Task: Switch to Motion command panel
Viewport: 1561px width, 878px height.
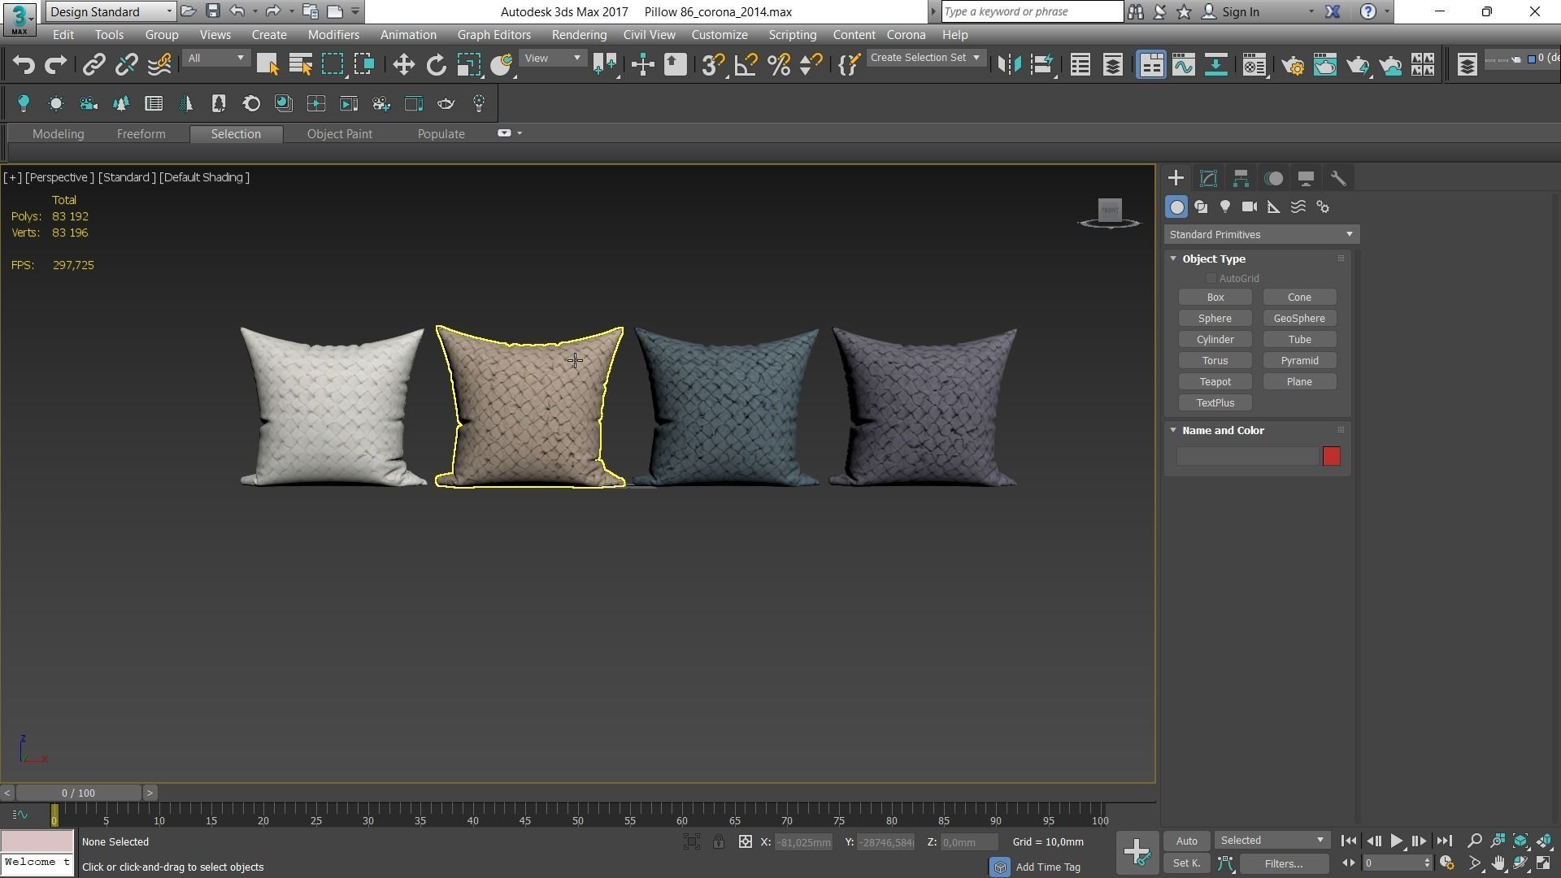Action: [1273, 178]
